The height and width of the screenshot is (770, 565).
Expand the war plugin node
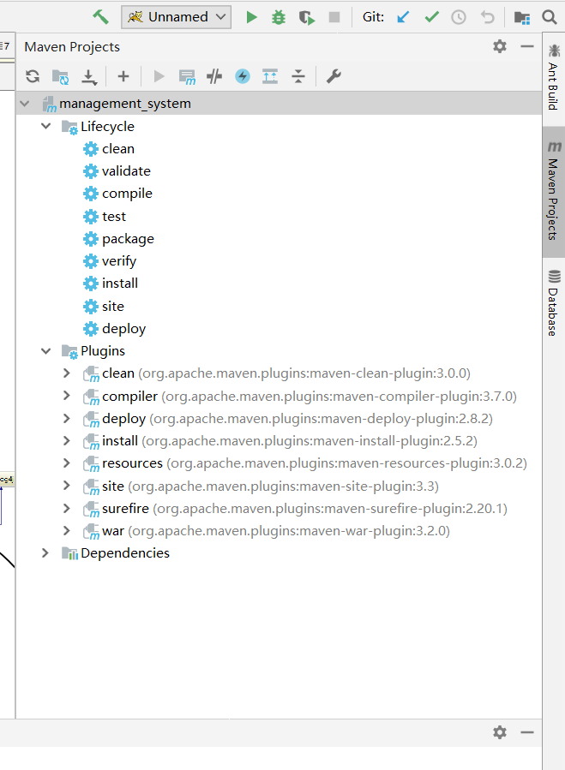[67, 531]
